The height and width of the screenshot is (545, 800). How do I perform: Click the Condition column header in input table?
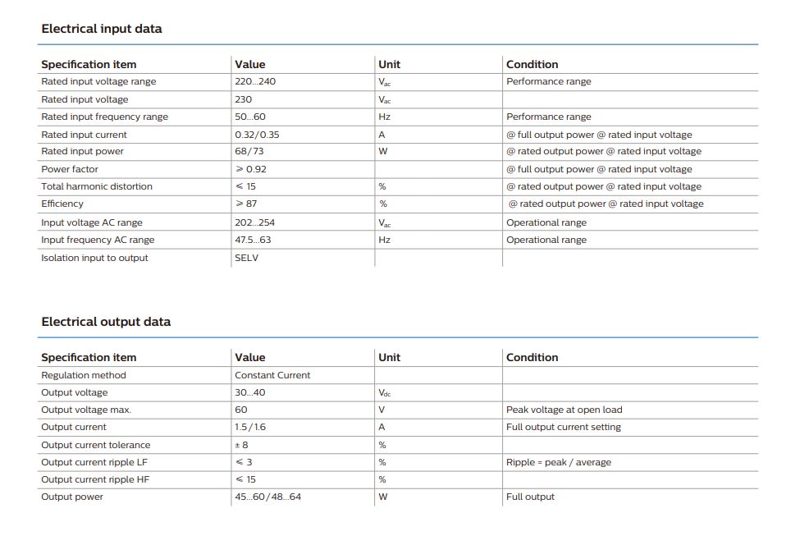click(533, 64)
